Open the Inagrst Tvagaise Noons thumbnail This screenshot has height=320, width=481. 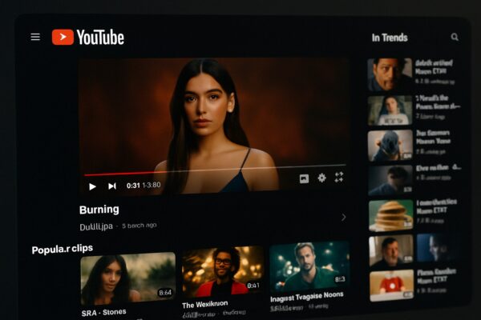pyautogui.click(x=309, y=266)
